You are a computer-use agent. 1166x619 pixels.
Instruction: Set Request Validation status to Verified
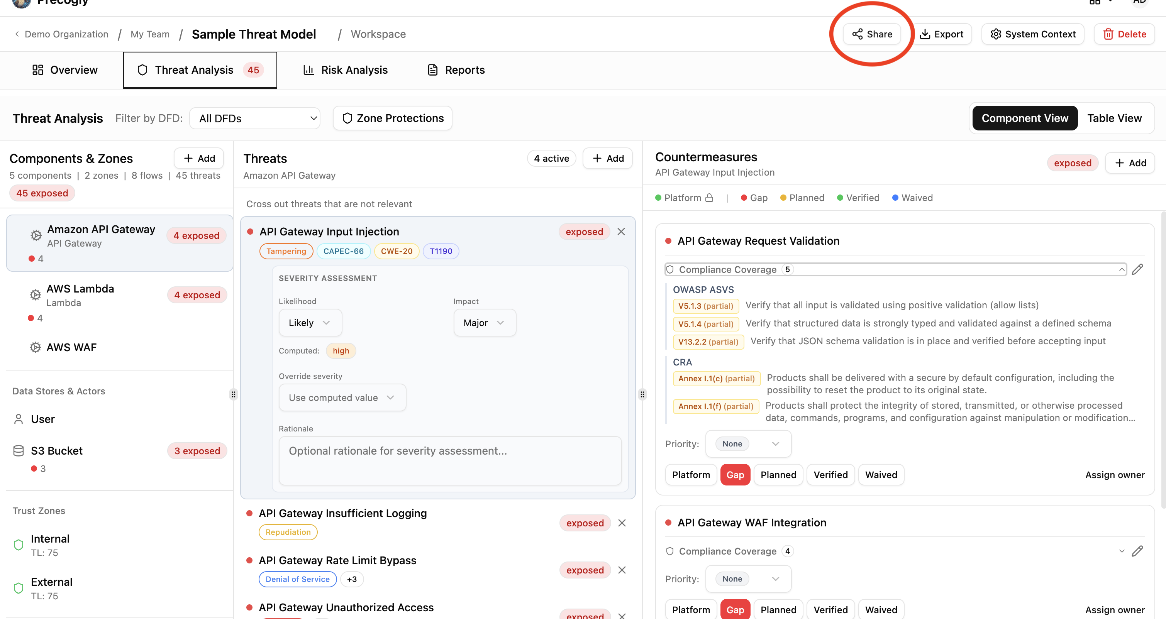(830, 475)
